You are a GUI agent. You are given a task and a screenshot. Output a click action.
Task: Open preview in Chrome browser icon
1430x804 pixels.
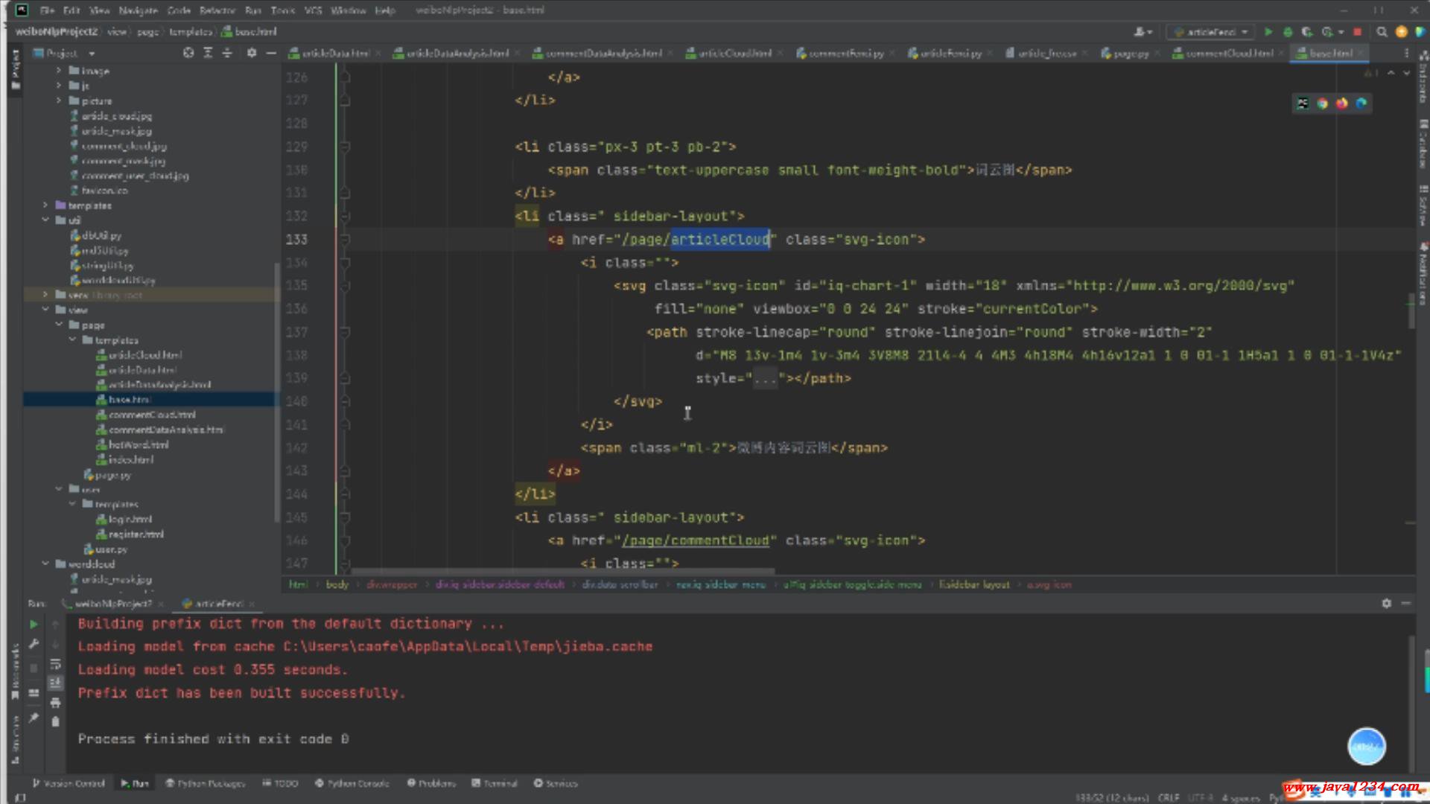point(1322,103)
